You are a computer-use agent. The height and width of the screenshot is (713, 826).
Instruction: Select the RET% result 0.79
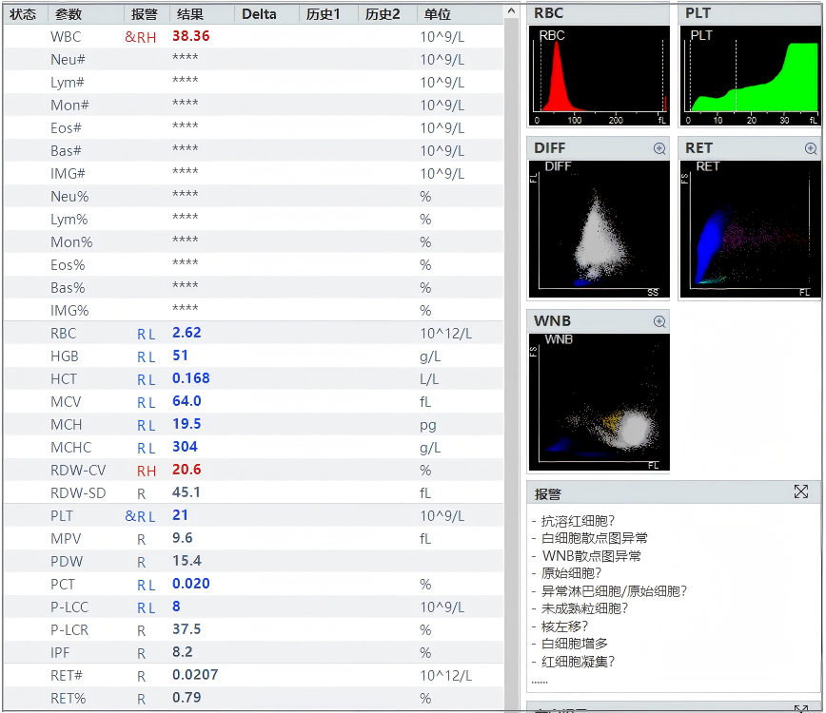[187, 698]
